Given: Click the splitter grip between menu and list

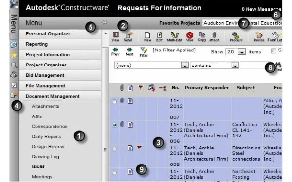Looking at the screenshot, I should point(105,149).
